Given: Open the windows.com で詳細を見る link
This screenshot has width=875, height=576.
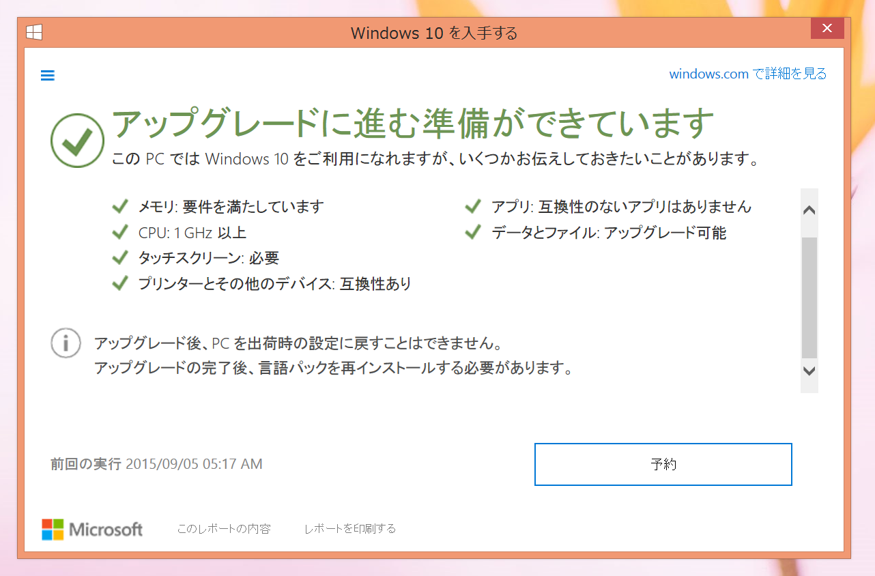Looking at the screenshot, I should (x=748, y=74).
